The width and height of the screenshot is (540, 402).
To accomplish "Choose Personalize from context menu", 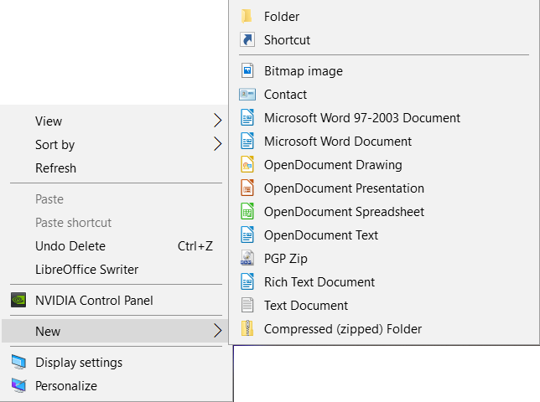I will [115, 386].
